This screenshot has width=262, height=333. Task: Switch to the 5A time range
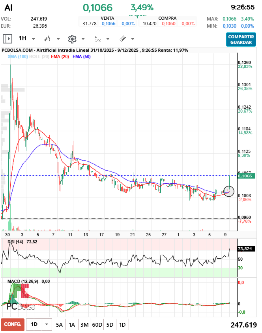pyautogui.click(x=59, y=325)
